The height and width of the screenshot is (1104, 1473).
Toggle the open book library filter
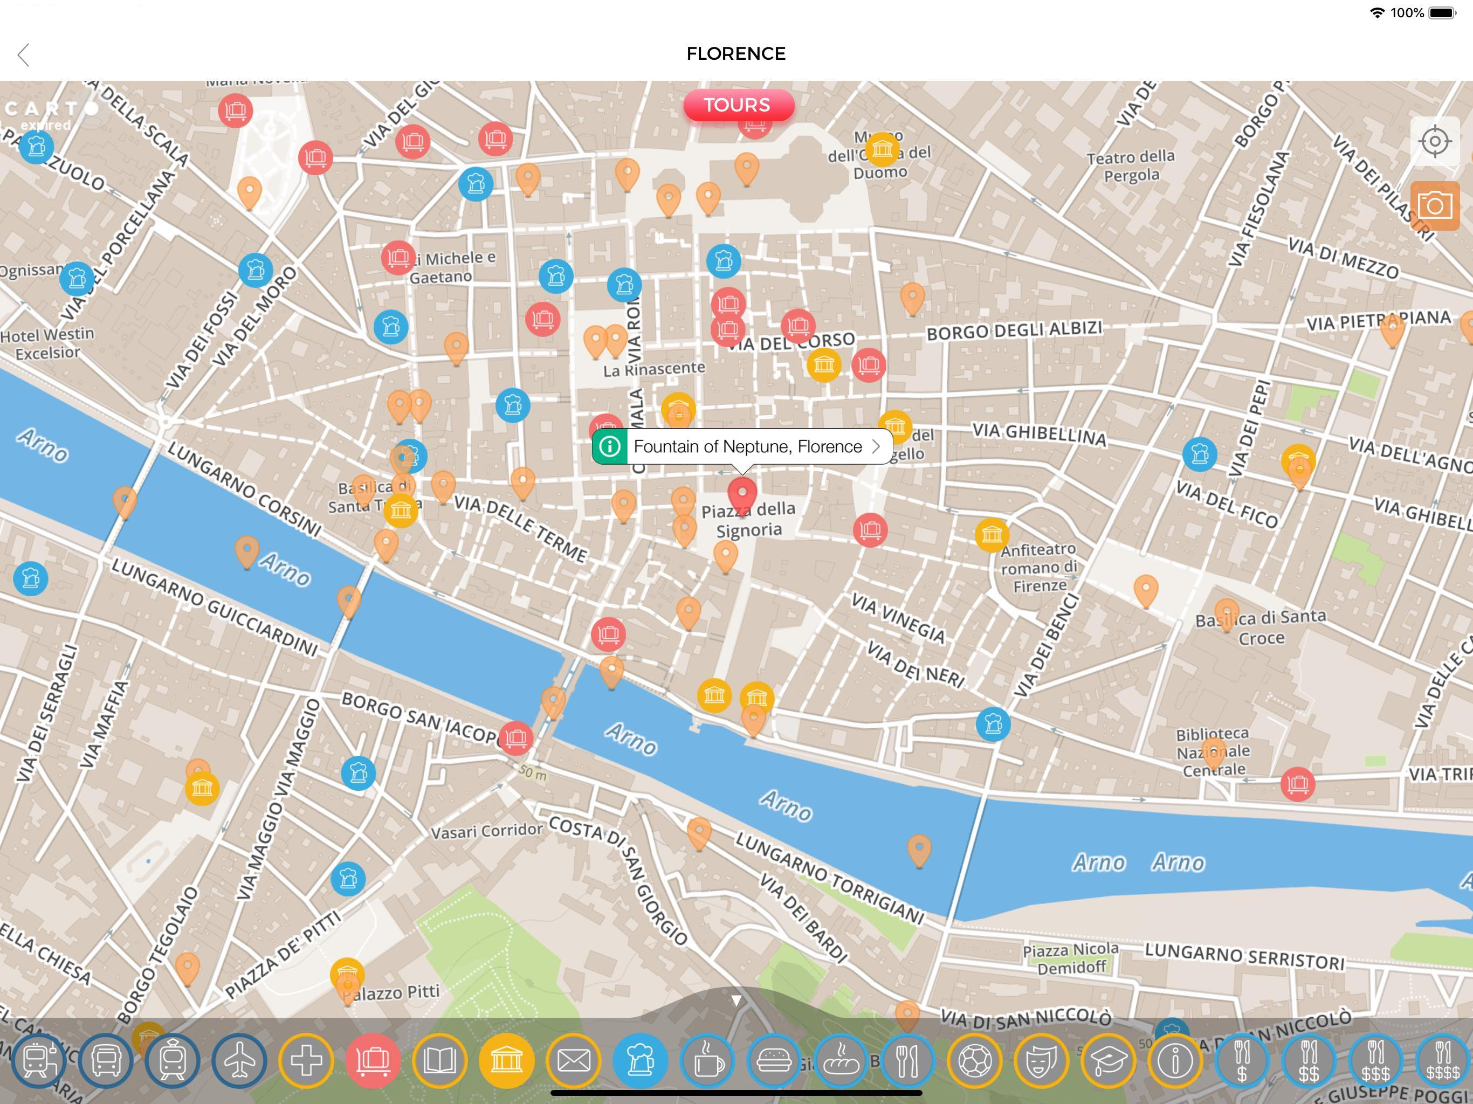tap(439, 1060)
